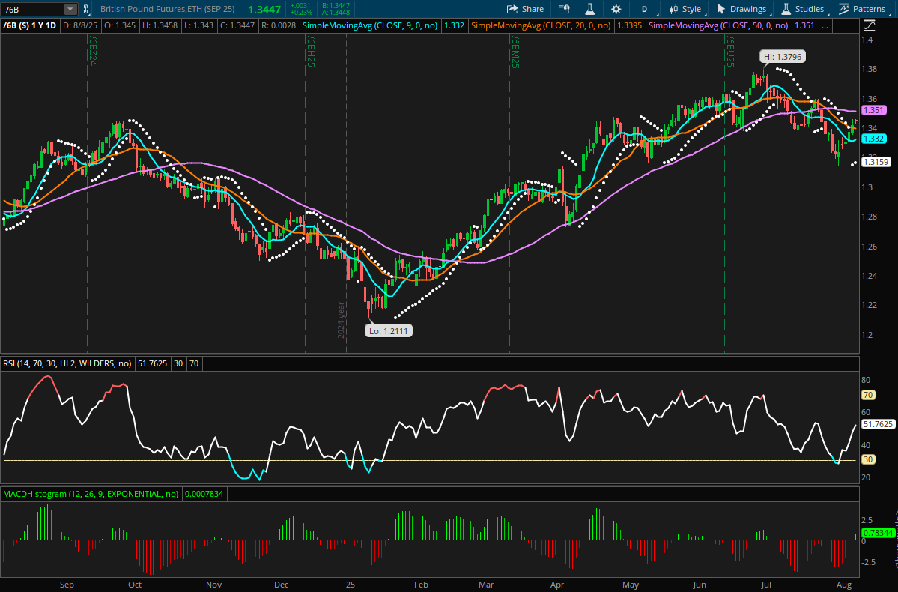The image size is (898, 592).
Task: Click the Aug label on time axis
Action: [843, 585]
